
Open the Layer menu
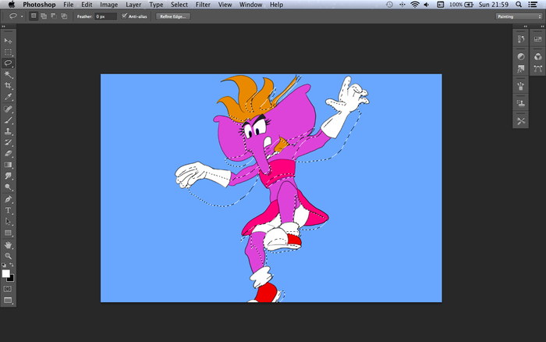[x=133, y=5]
